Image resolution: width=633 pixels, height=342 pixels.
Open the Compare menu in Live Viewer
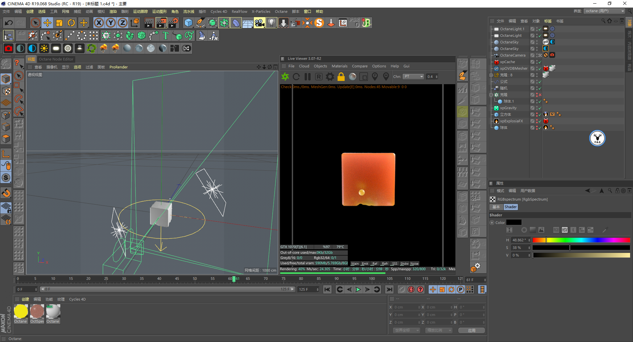pyautogui.click(x=360, y=66)
